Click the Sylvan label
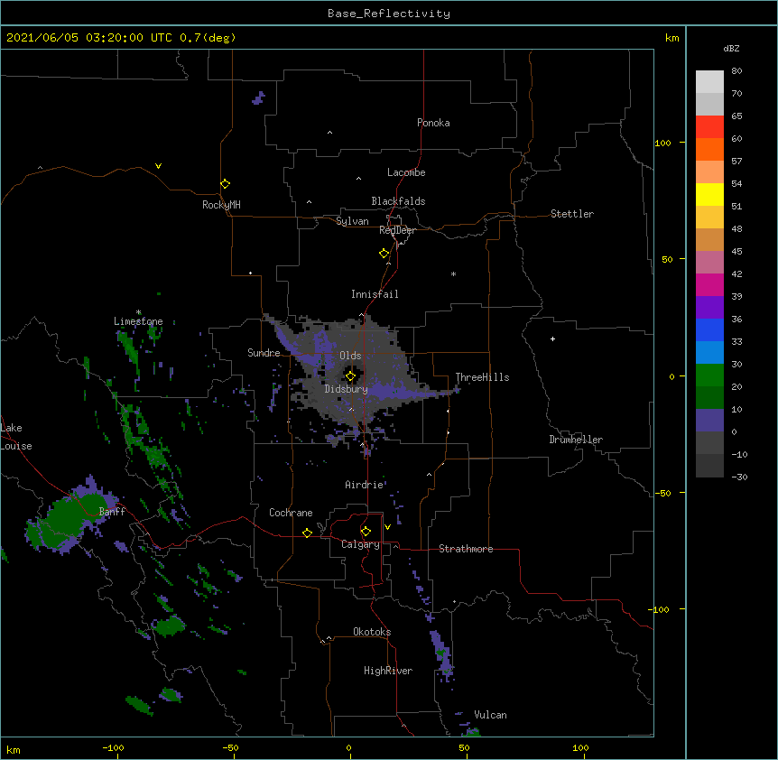 pyautogui.click(x=352, y=221)
